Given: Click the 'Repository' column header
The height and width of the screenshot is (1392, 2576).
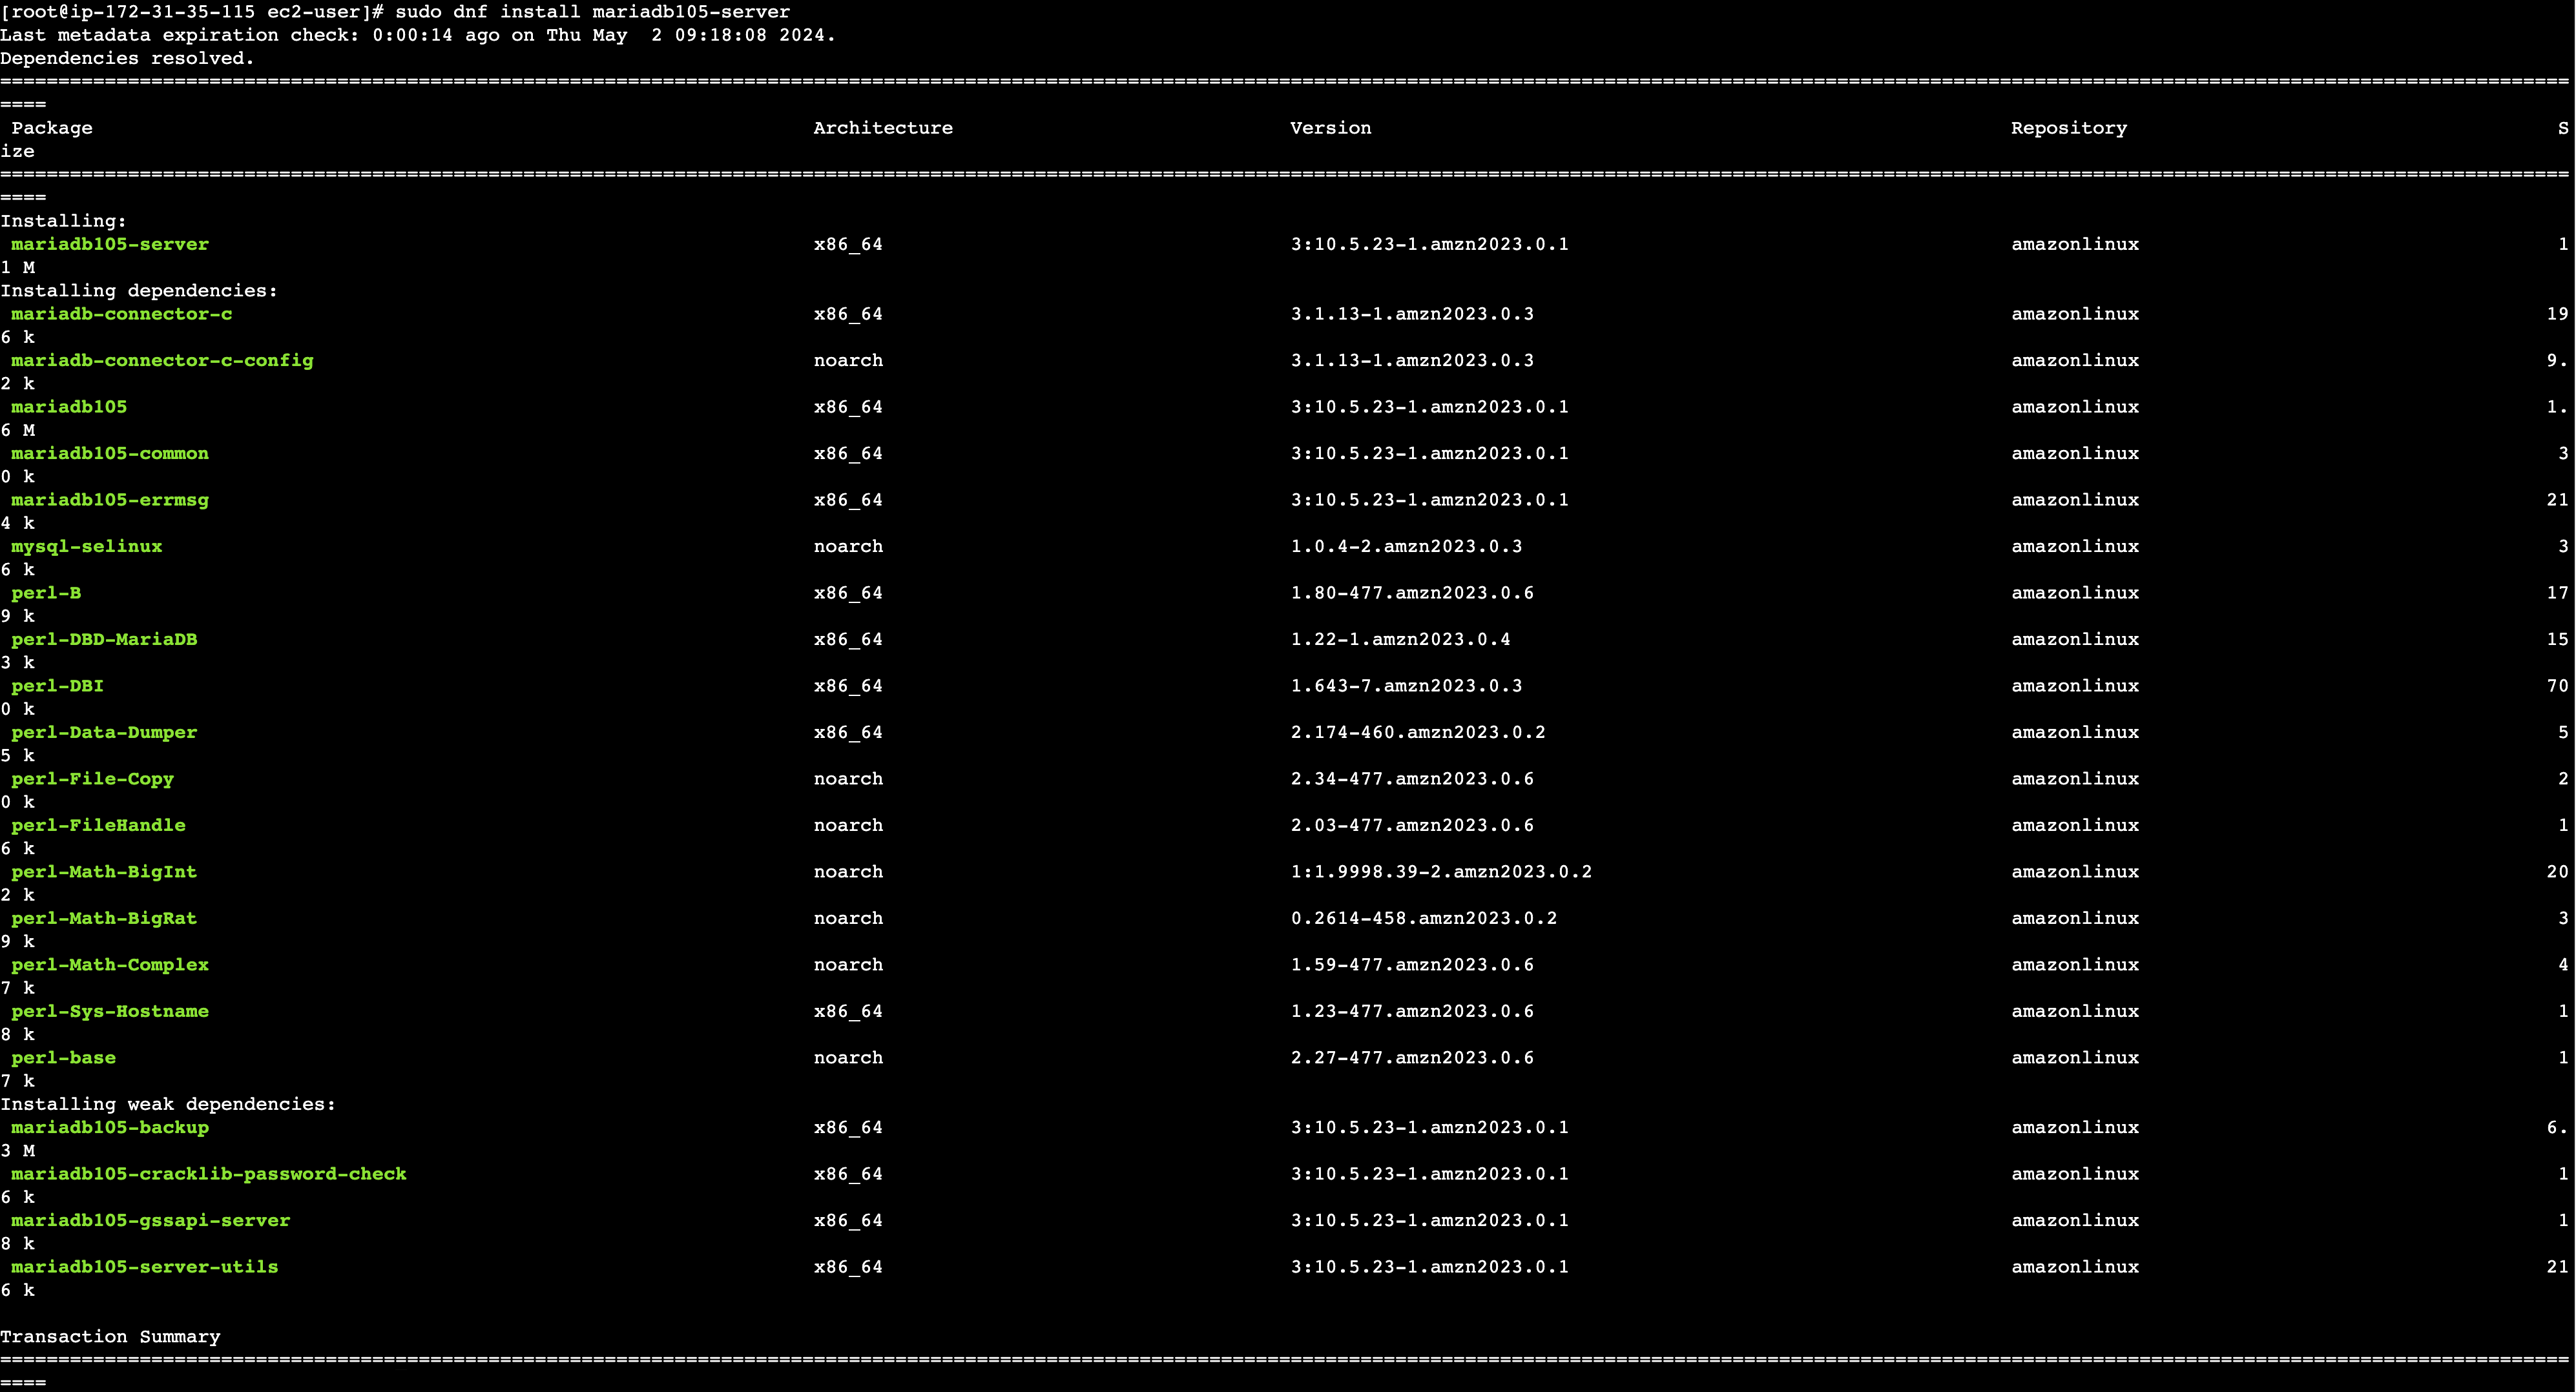Looking at the screenshot, I should tap(2069, 128).
